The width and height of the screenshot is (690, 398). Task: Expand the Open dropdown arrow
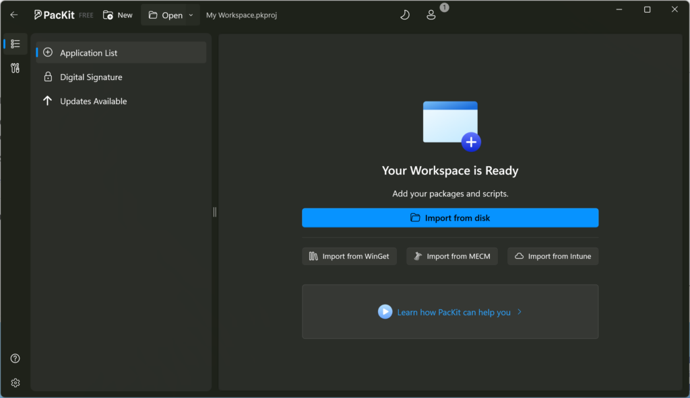point(191,15)
